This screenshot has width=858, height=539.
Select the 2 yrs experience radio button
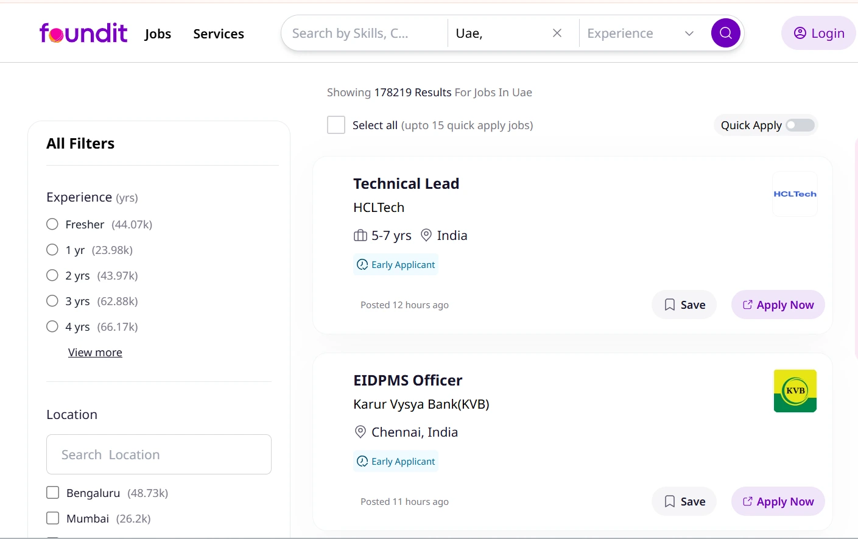(x=52, y=275)
